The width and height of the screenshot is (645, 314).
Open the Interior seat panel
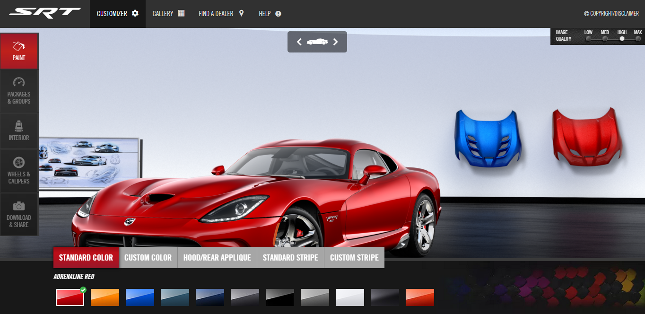pyautogui.click(x=19, y=131)
